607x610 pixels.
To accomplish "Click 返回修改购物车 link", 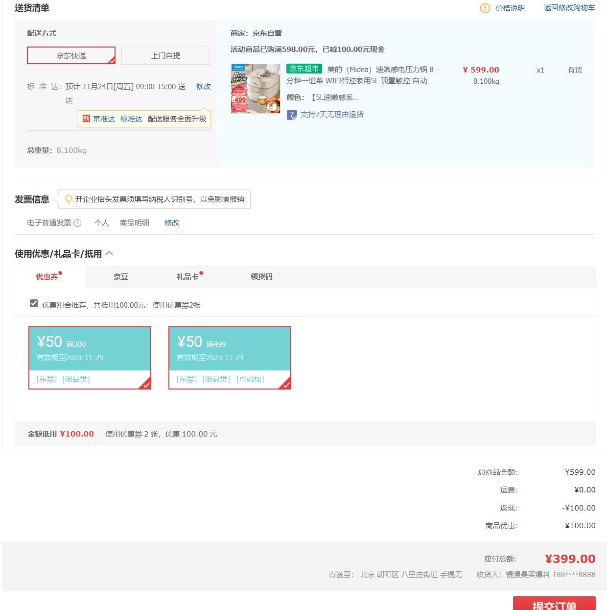I will 569,8.
